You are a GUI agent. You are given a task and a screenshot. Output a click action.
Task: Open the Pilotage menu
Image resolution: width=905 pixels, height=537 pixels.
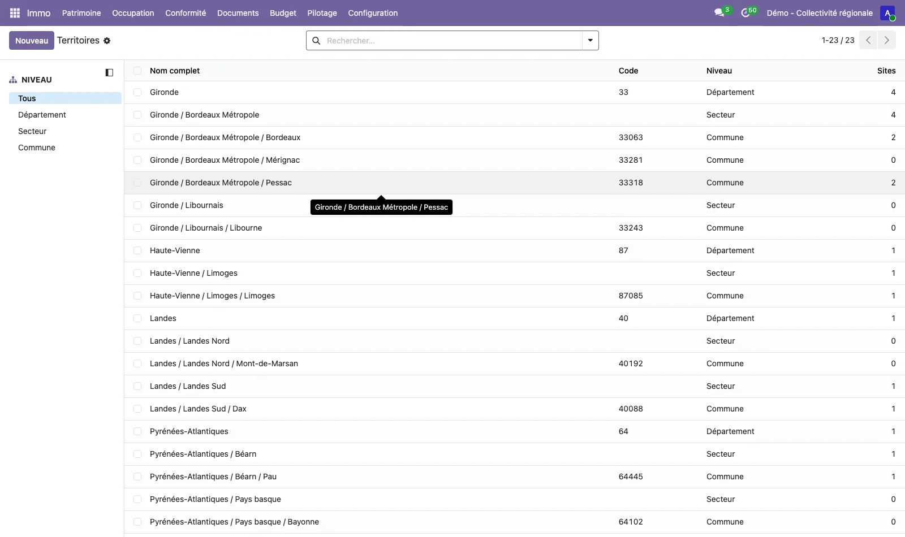(x=322, y=13)
